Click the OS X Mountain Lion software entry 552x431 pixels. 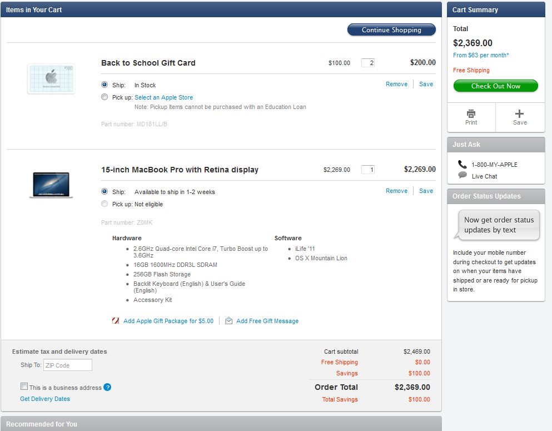[x=321, y=258]
